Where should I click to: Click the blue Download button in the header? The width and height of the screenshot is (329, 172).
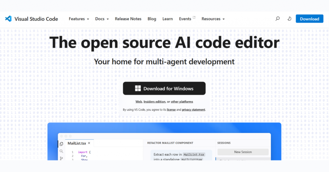[309, 19]
